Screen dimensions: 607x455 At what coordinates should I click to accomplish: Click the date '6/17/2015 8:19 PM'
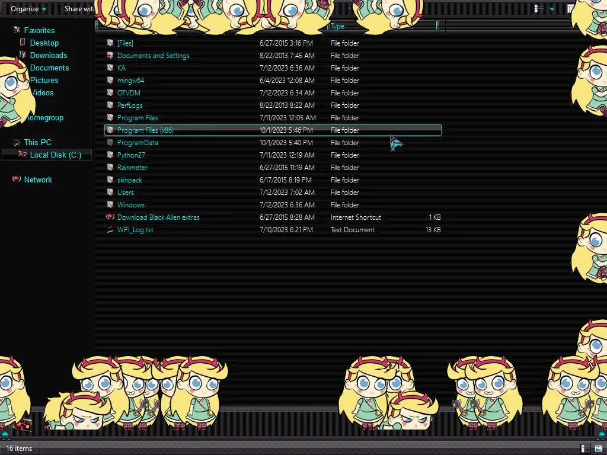point(286,180)
